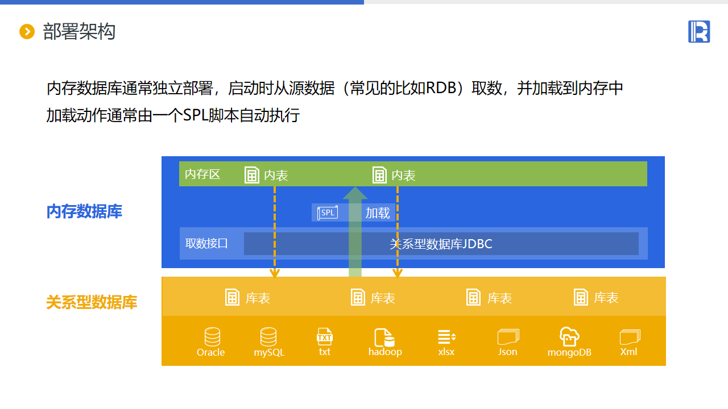Screen dimensions: 728x409
Task: Click the TXT file icon
Action: point(324,336)
